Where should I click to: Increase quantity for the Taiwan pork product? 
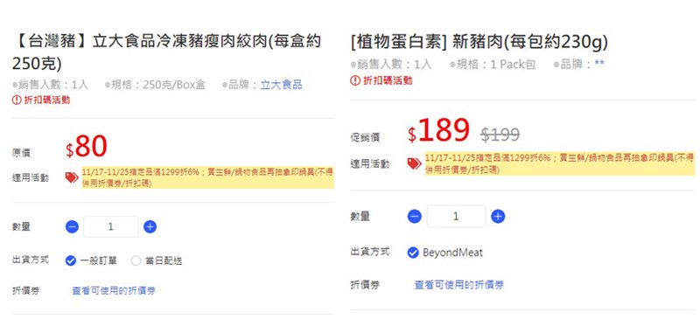coord(150,226)
